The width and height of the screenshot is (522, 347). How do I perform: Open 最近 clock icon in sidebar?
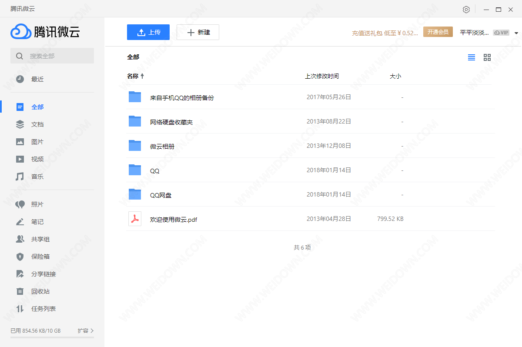pyautogui.click(x=20, y=79)
